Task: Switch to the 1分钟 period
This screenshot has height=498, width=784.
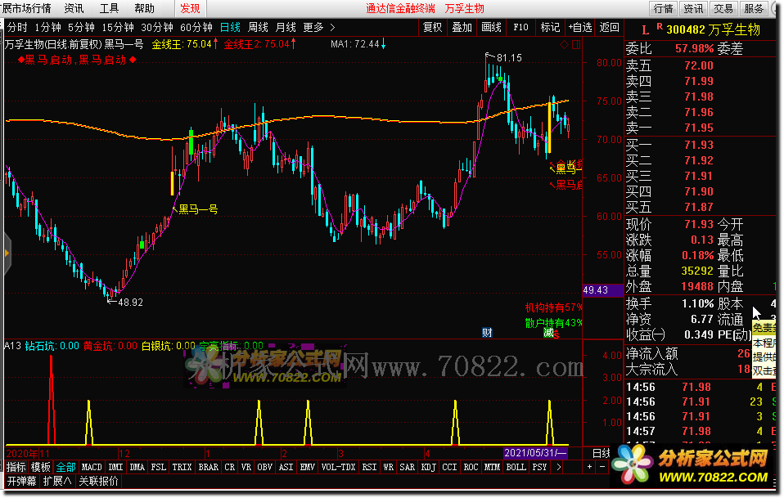Action: pos(47,28)
